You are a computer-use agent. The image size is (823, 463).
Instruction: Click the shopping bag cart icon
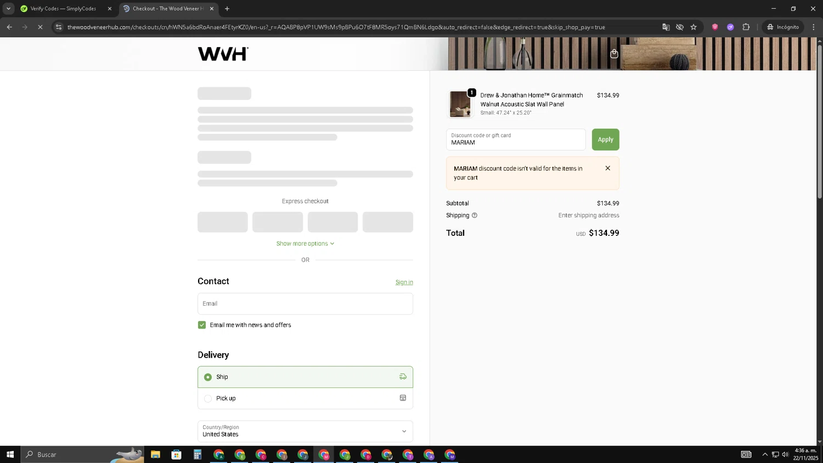(x=614, y=54)
